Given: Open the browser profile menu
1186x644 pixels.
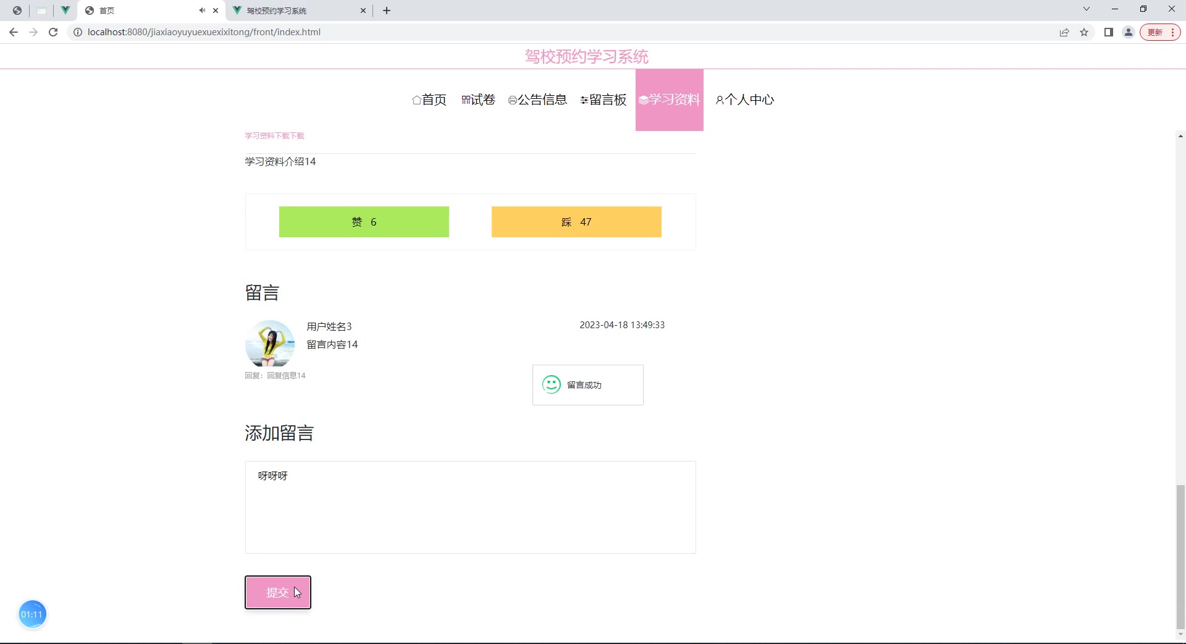Looking at the screenshot, I should (x=1129, y=32).
